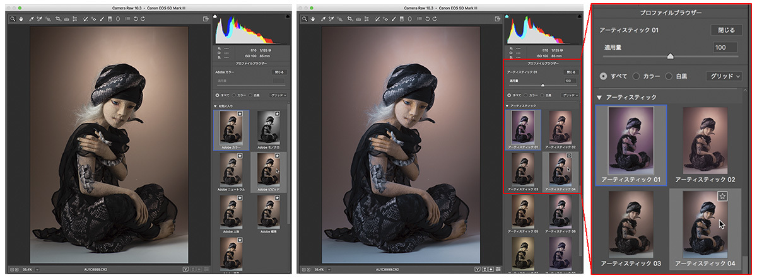
Task: Open before/after settings menu icon, middle window
Action: pyautogui.click(x=498, y=269)
